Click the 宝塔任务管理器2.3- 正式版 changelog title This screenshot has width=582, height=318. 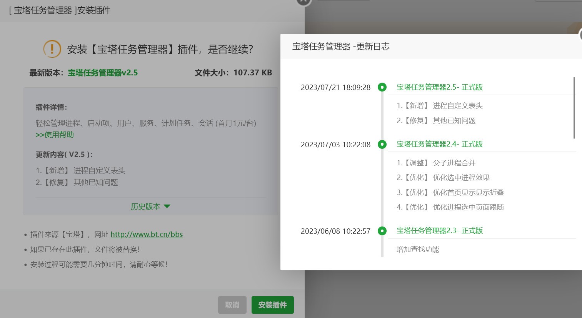(x=440, y=231)
